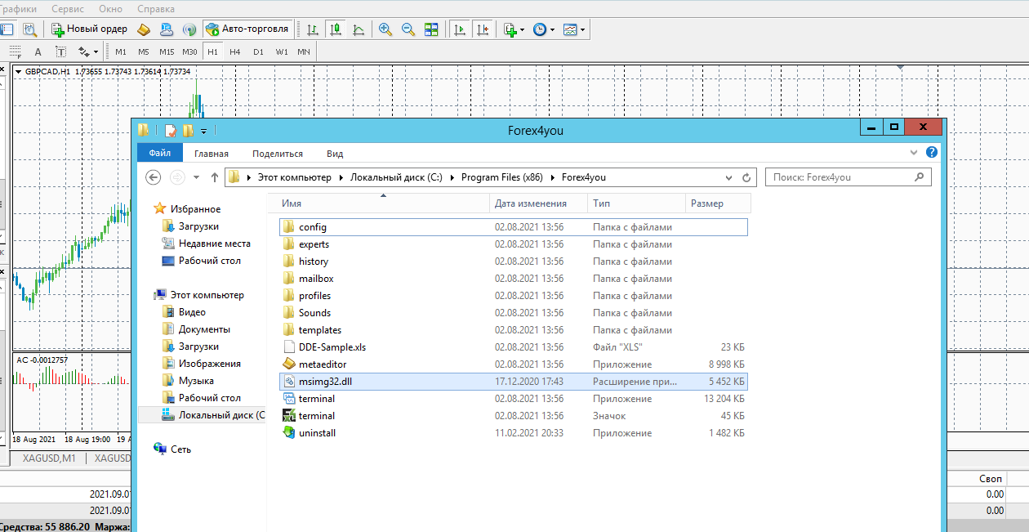1029x532 pixels.
Task: Toggle the Авто-торговля button
Action: (x=247, y=29)
